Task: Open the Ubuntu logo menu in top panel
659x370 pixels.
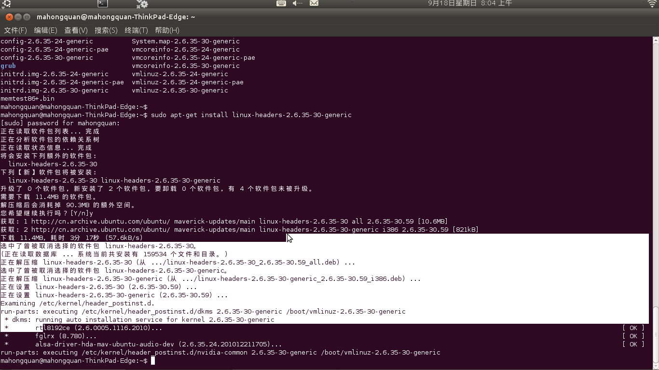Action: [6, 3]
